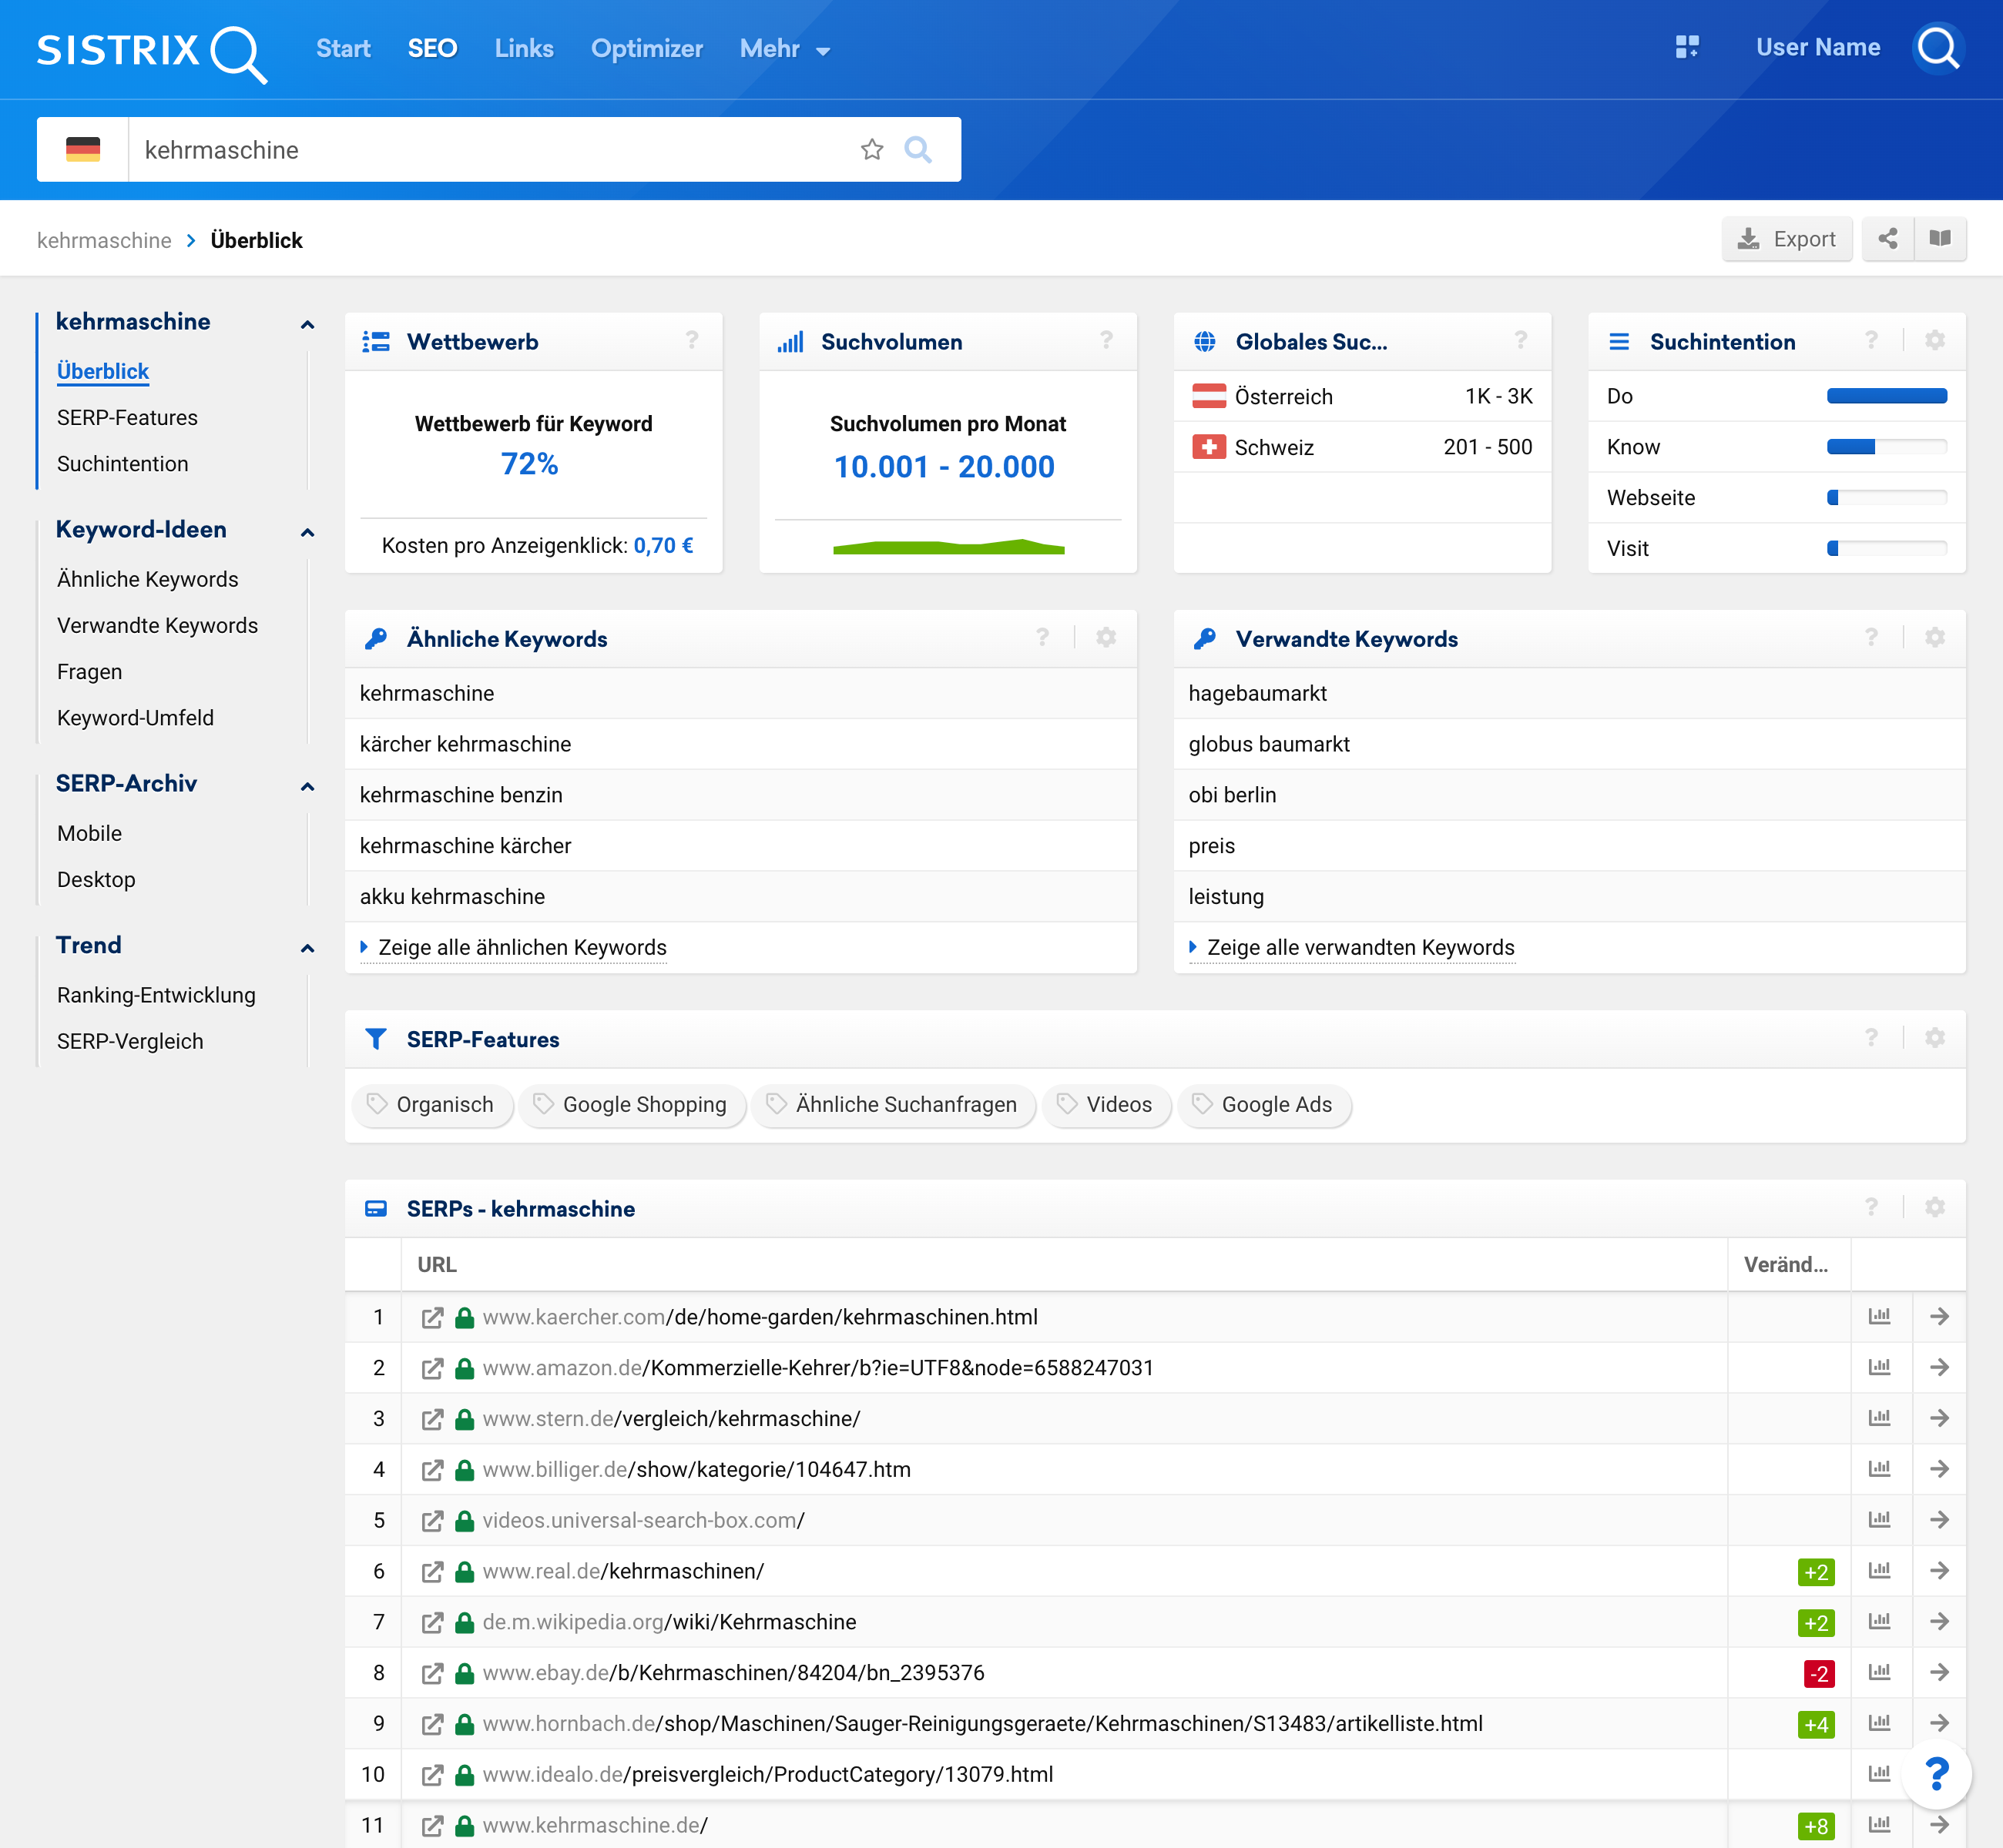Click arrow icon on stern.de row

[1938, 1418]
